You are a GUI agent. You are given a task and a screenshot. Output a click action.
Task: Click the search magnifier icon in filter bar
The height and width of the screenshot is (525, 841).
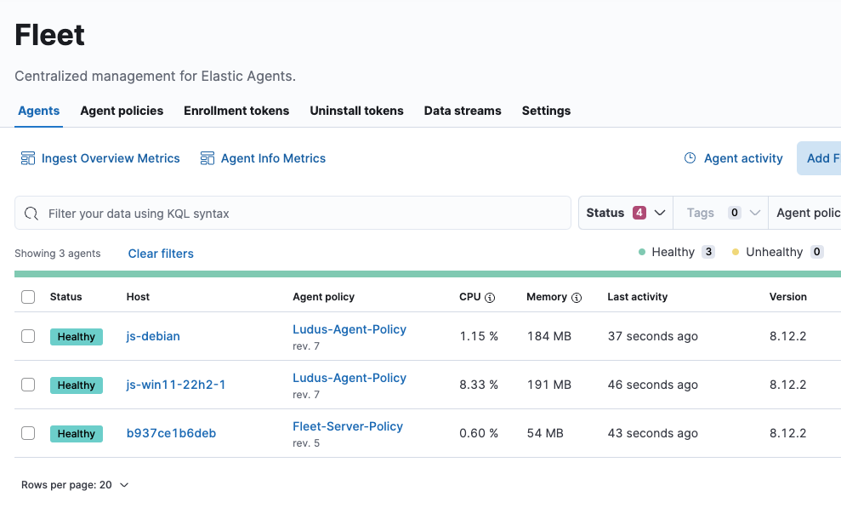click(31, 214)
